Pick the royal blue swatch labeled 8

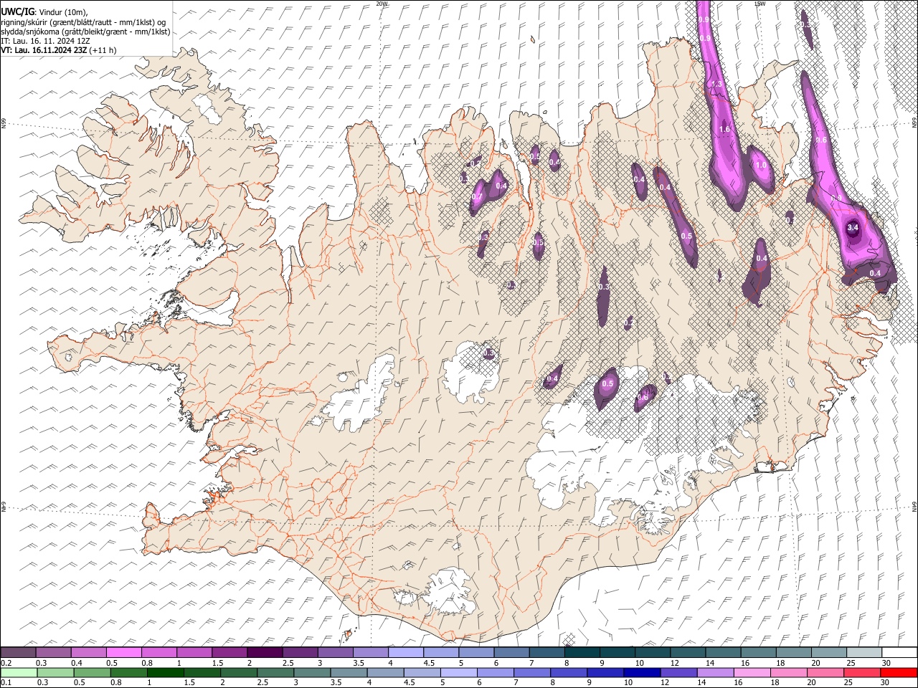569,673
